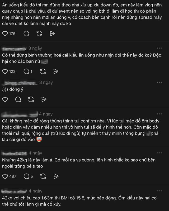Open more options for "Có thể dừng bình thường hoá" comment

coord(159,49)
